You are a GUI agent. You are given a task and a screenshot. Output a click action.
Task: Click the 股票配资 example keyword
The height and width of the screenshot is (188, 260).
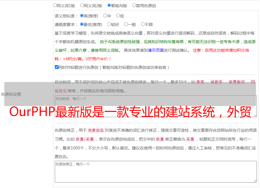point(237,82)
